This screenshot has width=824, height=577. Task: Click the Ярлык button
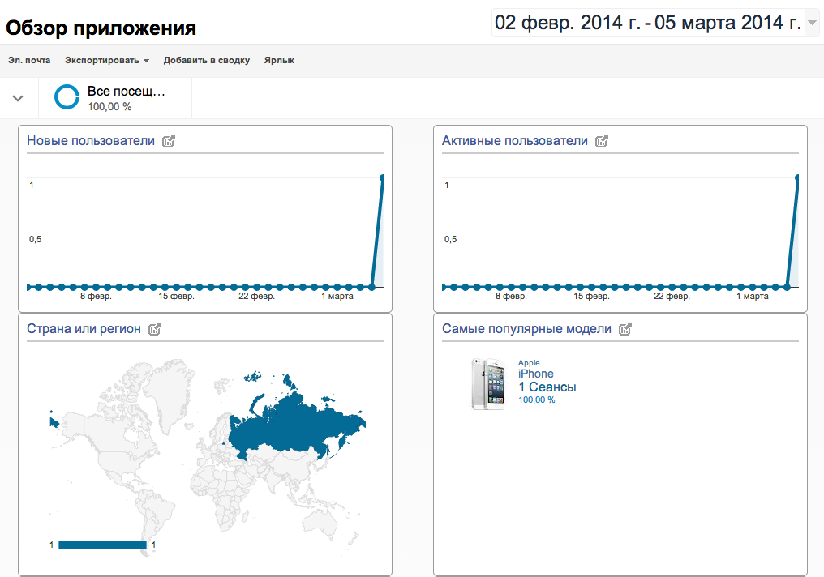279,61
